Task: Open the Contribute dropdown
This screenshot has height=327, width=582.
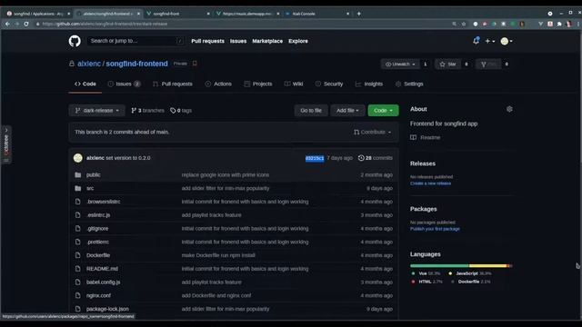Action: point(372,132)
